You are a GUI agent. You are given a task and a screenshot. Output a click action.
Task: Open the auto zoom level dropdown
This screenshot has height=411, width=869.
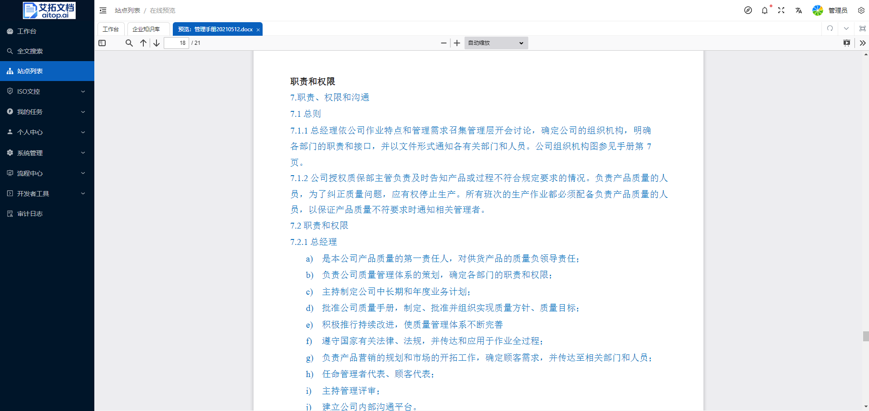[496, 43]
